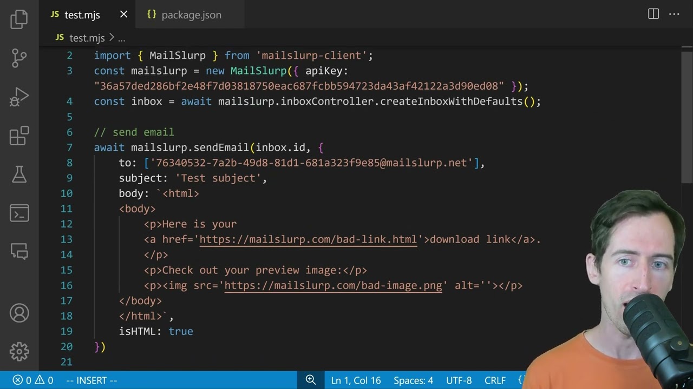Viewport: 693px width, 389px height.
Task: Open the Accounts icon
Action: pyautogui.click(x=19, y=313)
